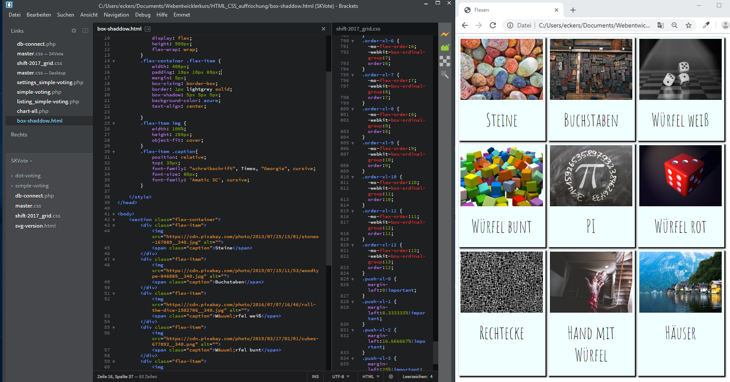
Task: Click the checkerboard icon in Brackets toolbar
Action: click(x=444, y=61)
